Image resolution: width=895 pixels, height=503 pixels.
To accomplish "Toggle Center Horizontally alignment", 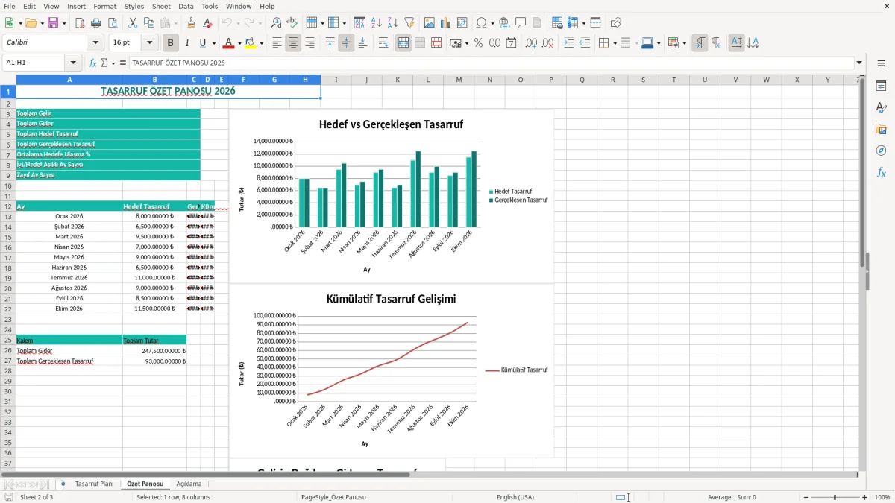I will coord(293,43).
